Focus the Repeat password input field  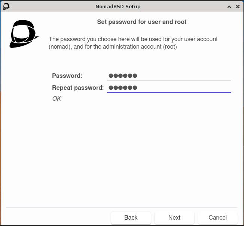[169, 88]
